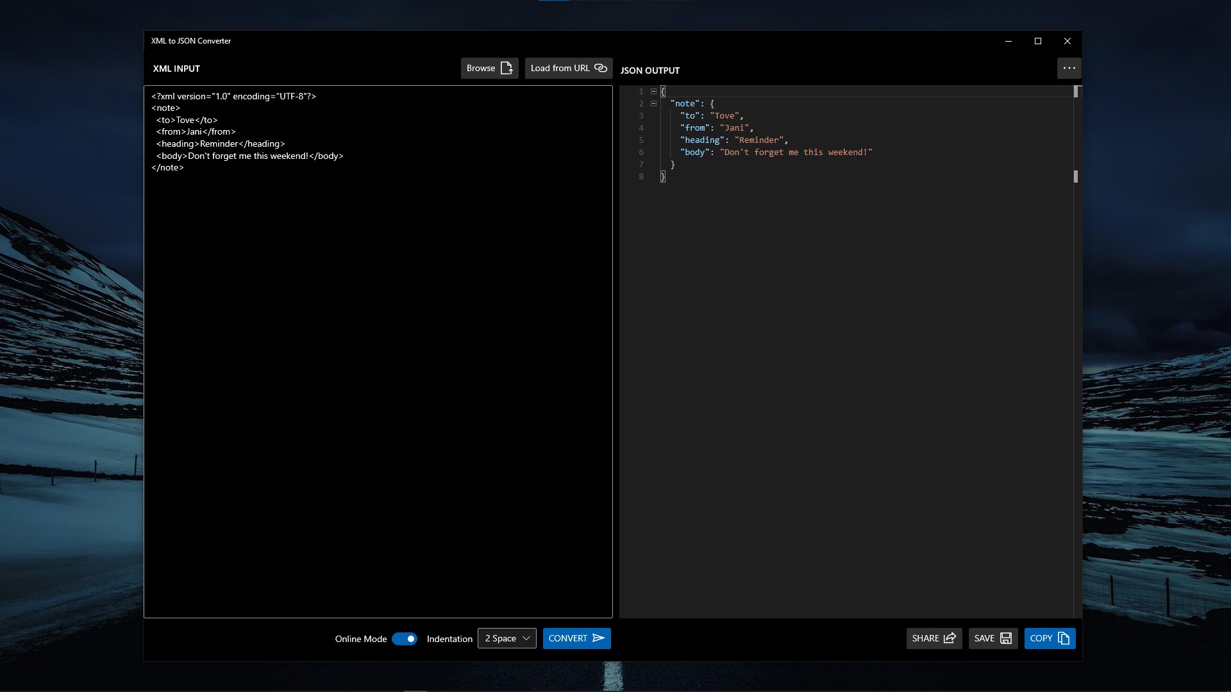Viewport: 1231px width, 692px height.
Task: Maximize the XML to JSON Converter window
Action: (x=1038, y=41)
